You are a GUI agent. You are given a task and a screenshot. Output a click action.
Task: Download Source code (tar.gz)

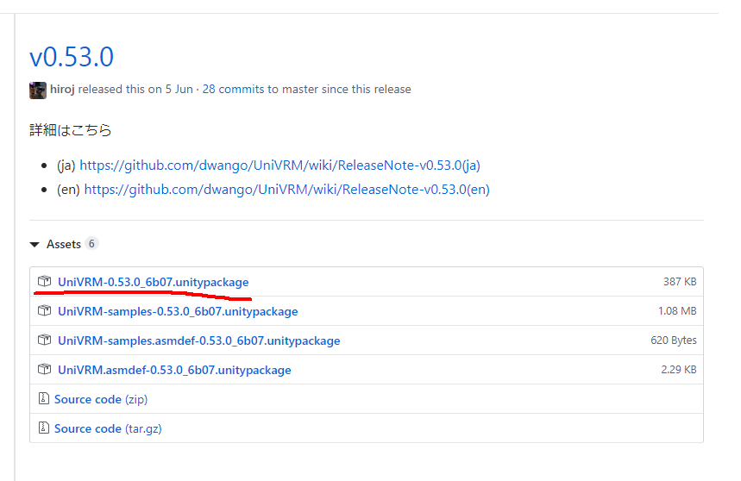(x=108, y=428)
